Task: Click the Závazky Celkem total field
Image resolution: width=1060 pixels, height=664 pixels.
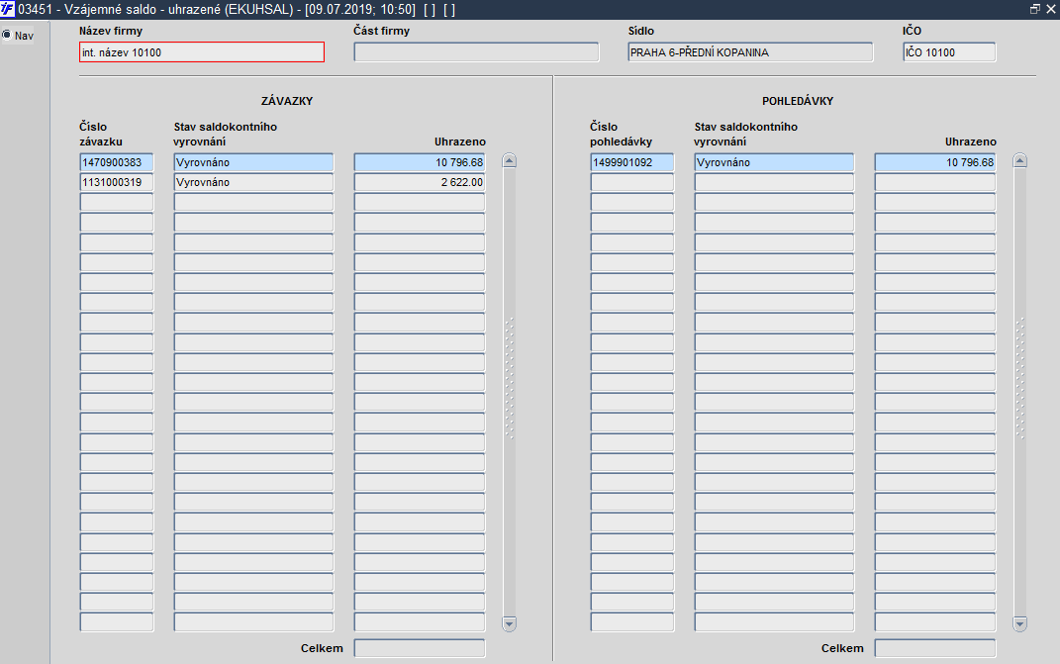Action: (419, 648)
